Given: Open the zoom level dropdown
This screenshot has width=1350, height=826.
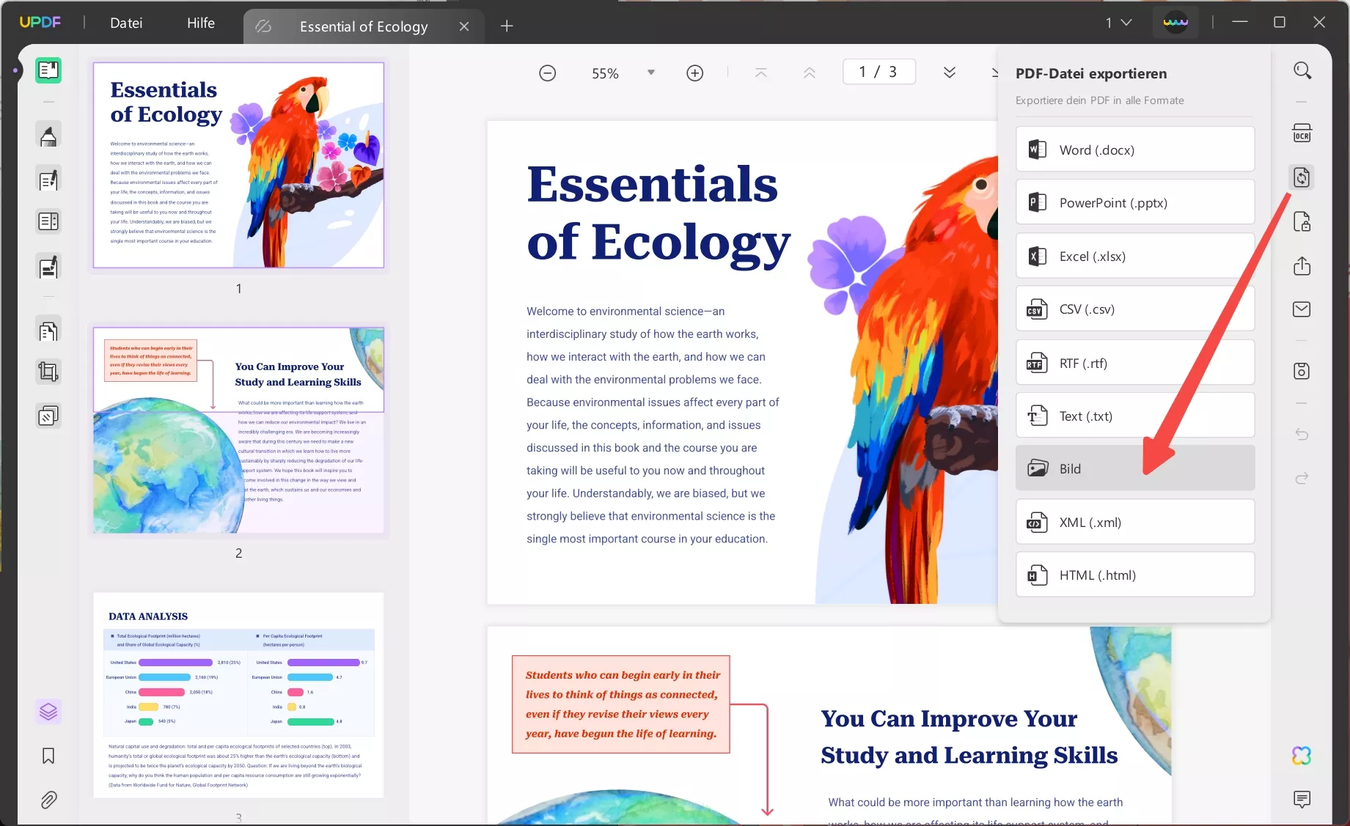Looking at the screenshot, I should click(x=650, y=73).
